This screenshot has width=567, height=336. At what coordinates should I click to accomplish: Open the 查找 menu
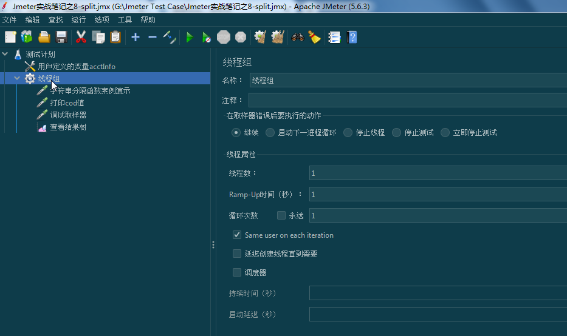point(56,20)
